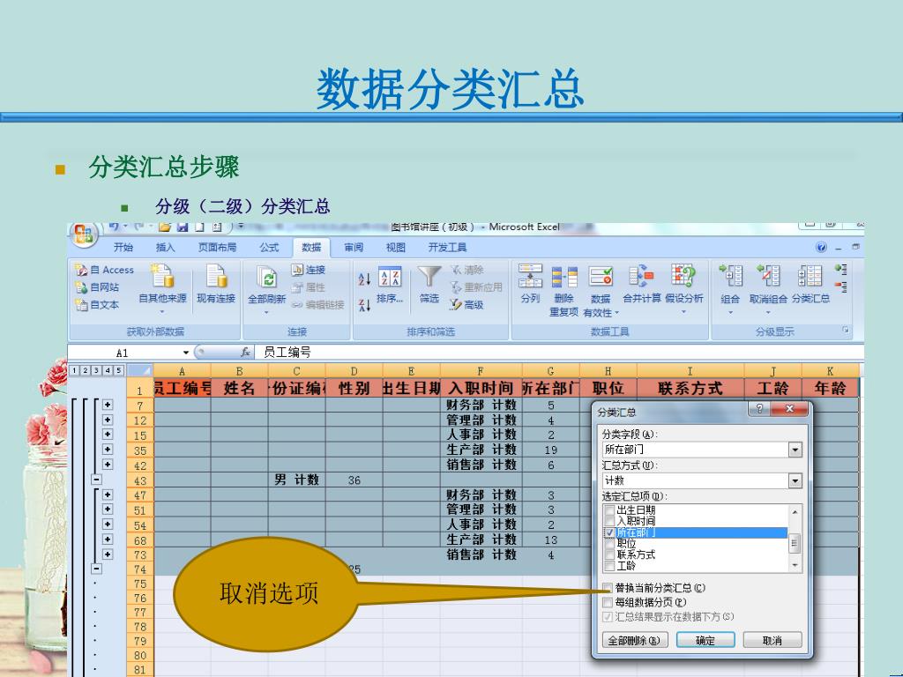Open 现有连接 existing connections
Viewport: 903px width, 677px height.
coord(217,283)
